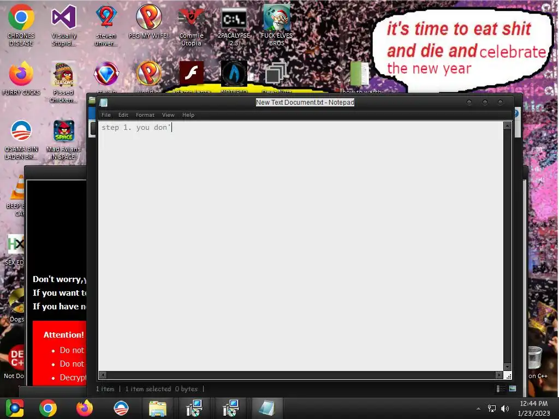
Task: Click the network tray icon
Action: (x=492, y=408)
